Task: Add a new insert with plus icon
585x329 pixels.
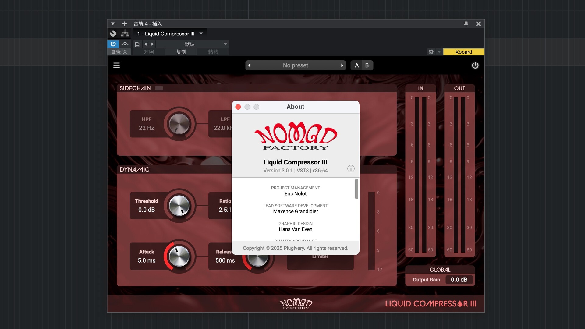Action: pyautogui.click(x=125, y=24)
